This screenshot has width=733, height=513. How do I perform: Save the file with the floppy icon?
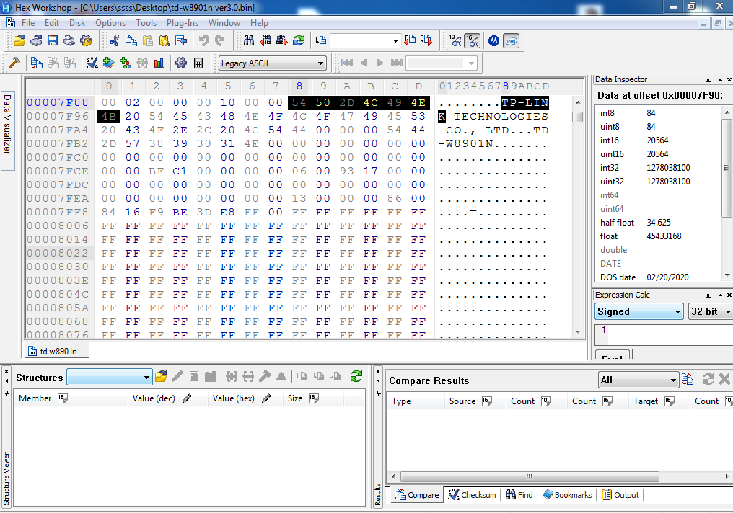coord(53,40)
